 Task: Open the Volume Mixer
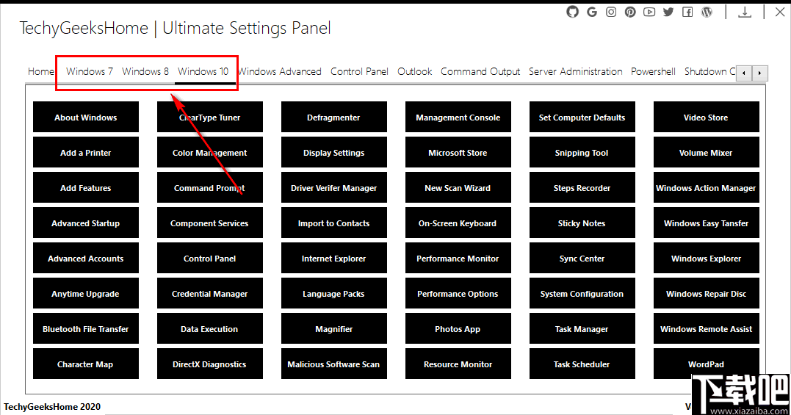(x=707, y=152)
